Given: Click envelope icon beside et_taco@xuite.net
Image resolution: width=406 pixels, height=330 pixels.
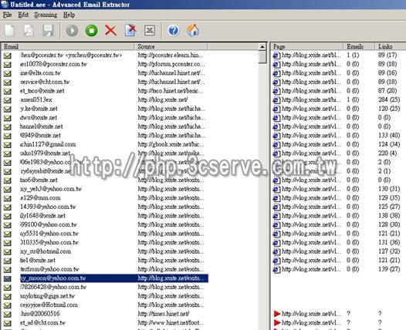Looking at the screenshot, I should coord(8,91).
